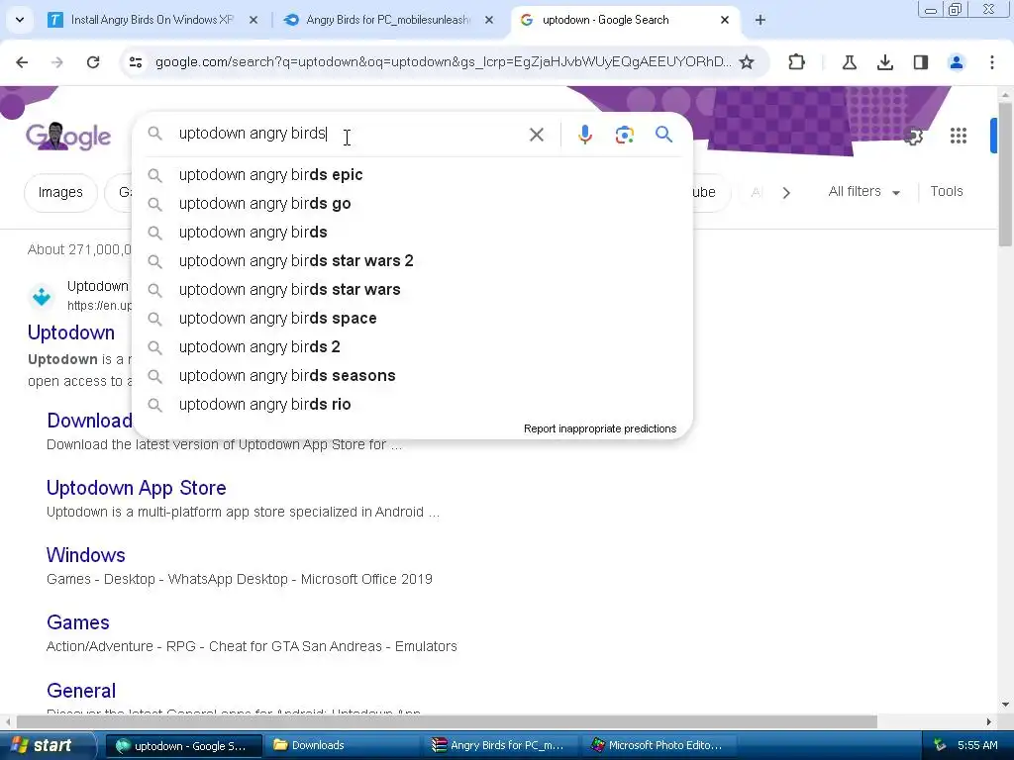1014x760 pixels.
Task: Toggle the browser side panel icon
Action: [921, 62]
